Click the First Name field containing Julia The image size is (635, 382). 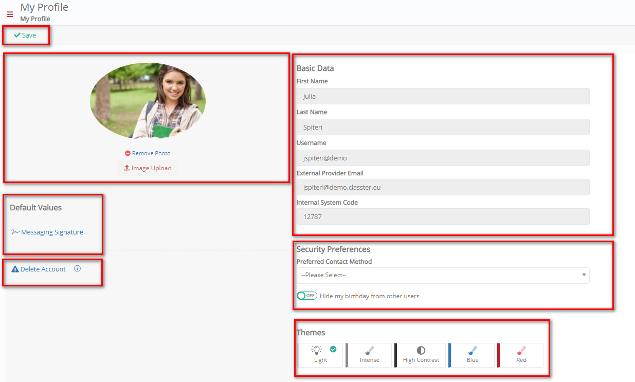pos(443,96)
